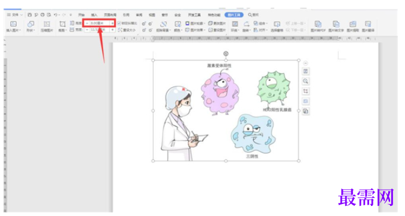The width and height of the screenshot is (405, 216).
Task: Click the Remove Background (抠除背景) icon
Action: [163, 24]
